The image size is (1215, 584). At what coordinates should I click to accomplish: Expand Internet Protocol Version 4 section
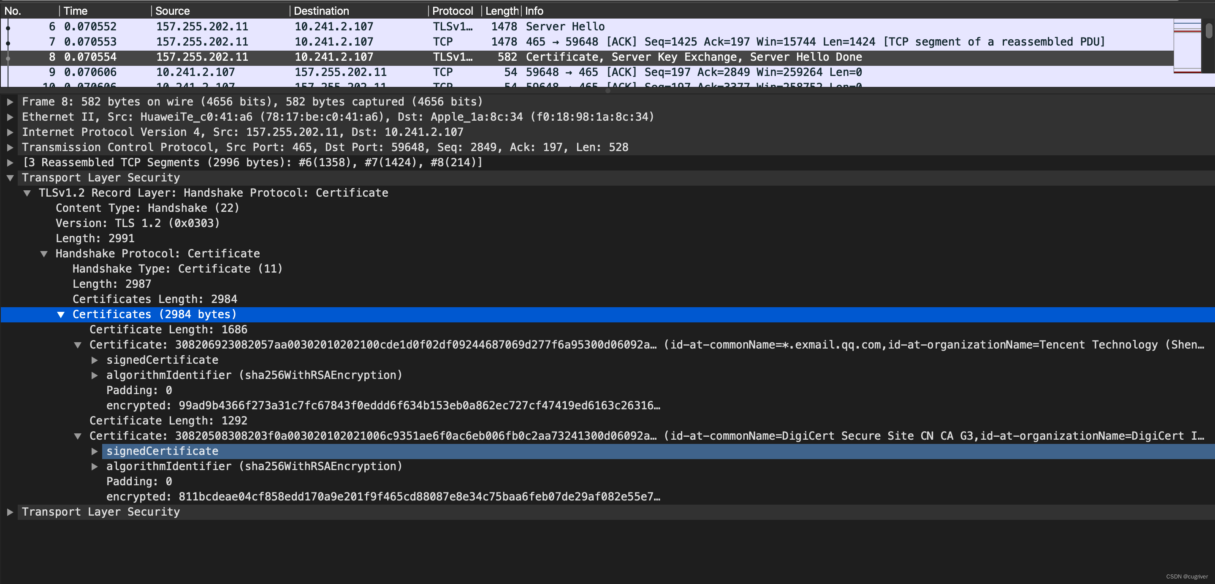10,132
